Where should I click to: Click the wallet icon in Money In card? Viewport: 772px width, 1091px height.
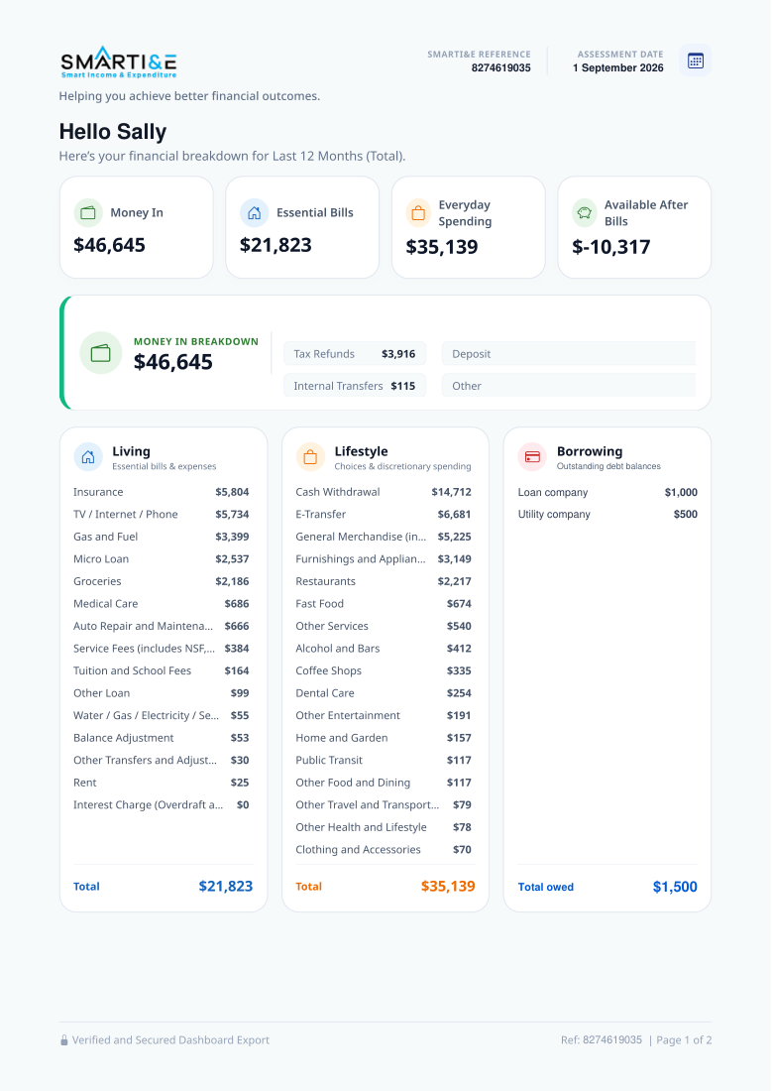[88, 213]
